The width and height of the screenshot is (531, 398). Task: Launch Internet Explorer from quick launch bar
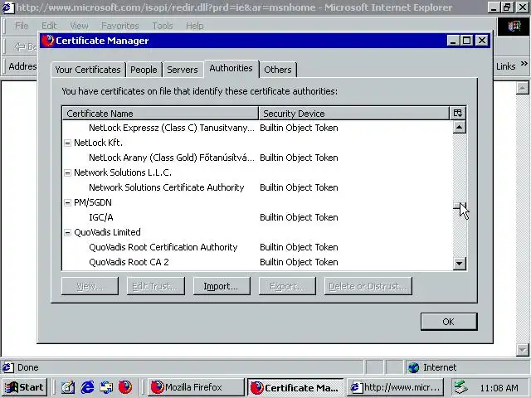pos(87,387)
